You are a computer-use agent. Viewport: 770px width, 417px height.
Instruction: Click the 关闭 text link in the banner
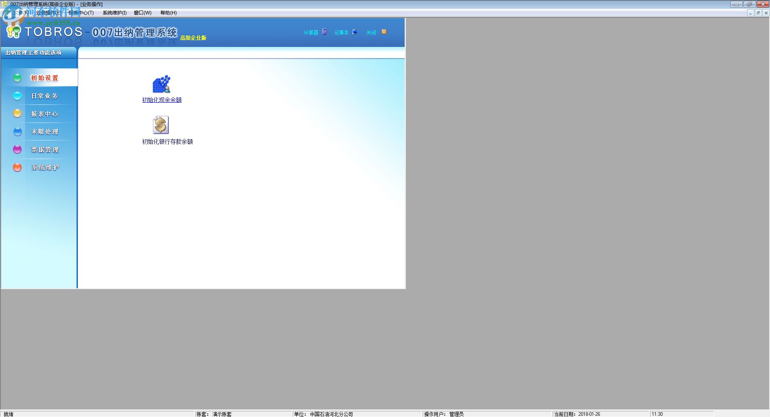[371, 32]
